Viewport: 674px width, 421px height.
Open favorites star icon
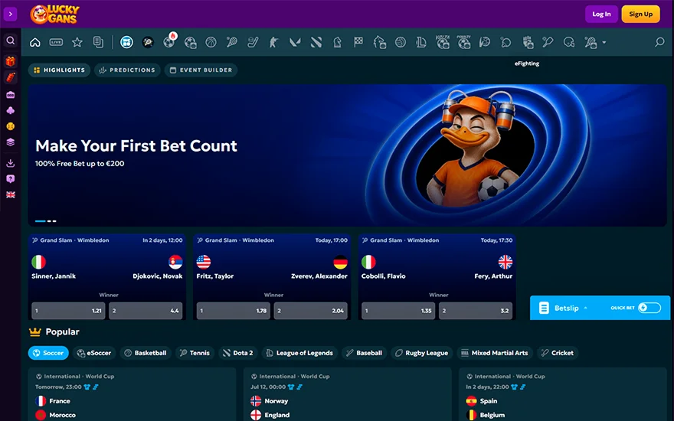(77, 42)
